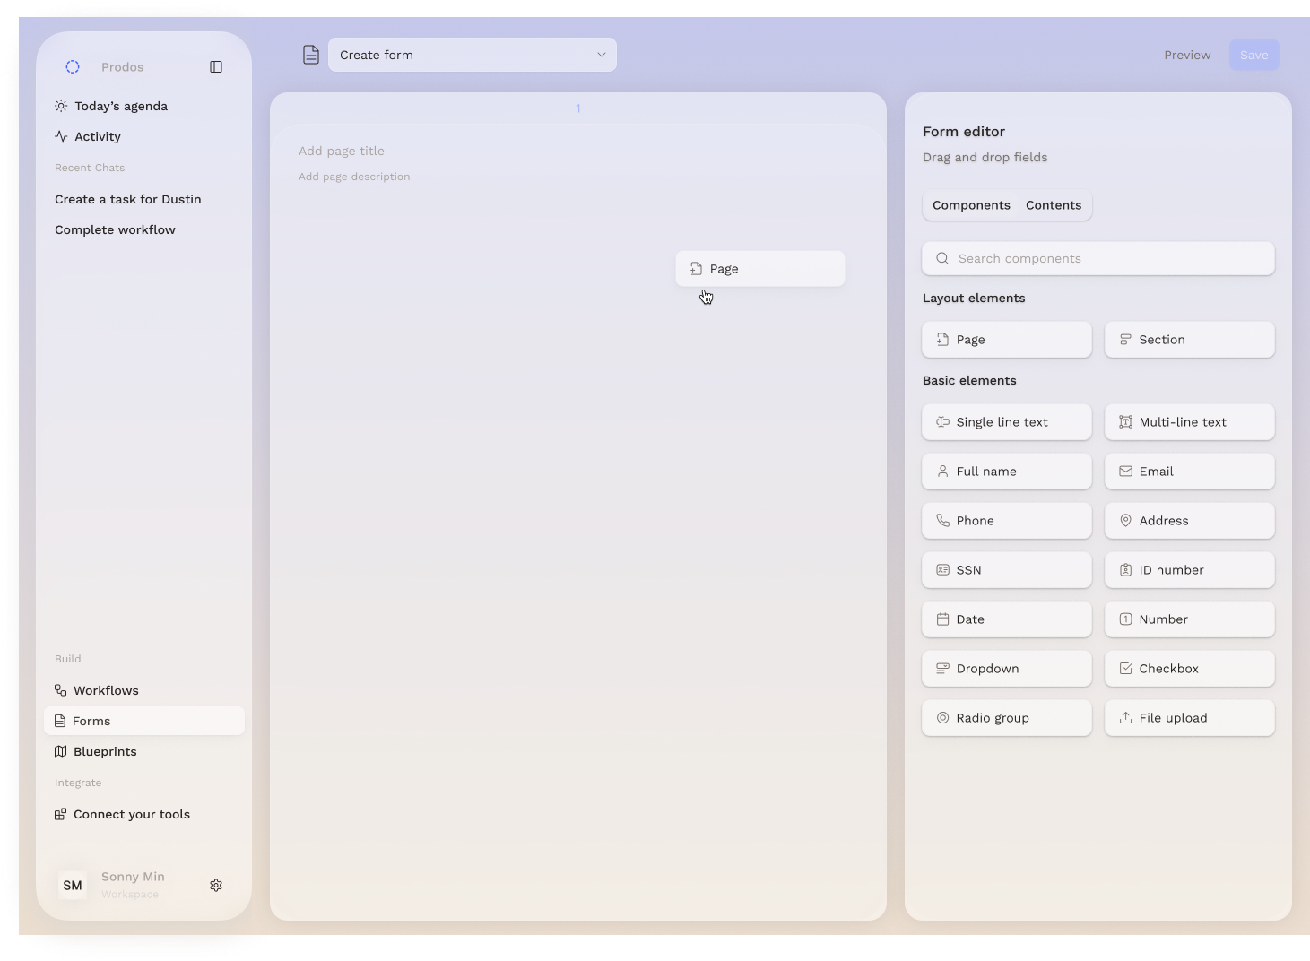Click the Sonny Min workspace name
The height and width of the screenshot is (961, 1310).
[x=133, y=877]
